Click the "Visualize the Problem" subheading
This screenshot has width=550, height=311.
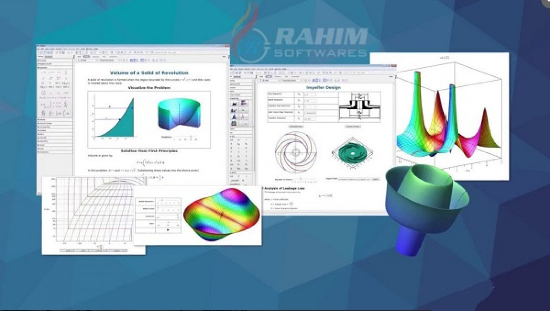(149, 87)
